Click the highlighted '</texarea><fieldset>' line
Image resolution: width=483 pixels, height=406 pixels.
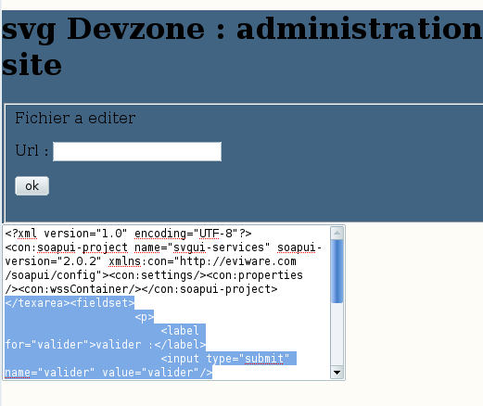click(70, 303)
